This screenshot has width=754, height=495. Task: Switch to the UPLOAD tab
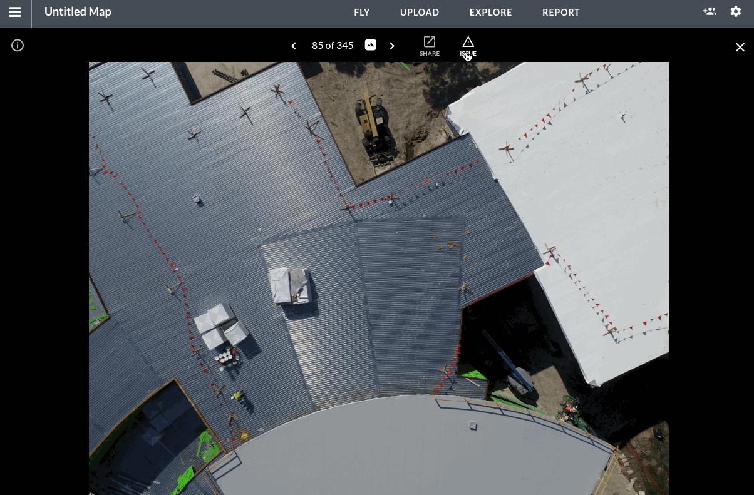tap(420, 12)
